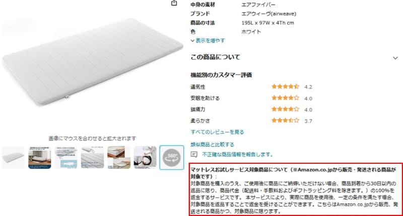Viewport: 403px width, 216px height.
Task: Select the third diagram thumbnail
Action: pyautogui.click(x=66, y=158)
